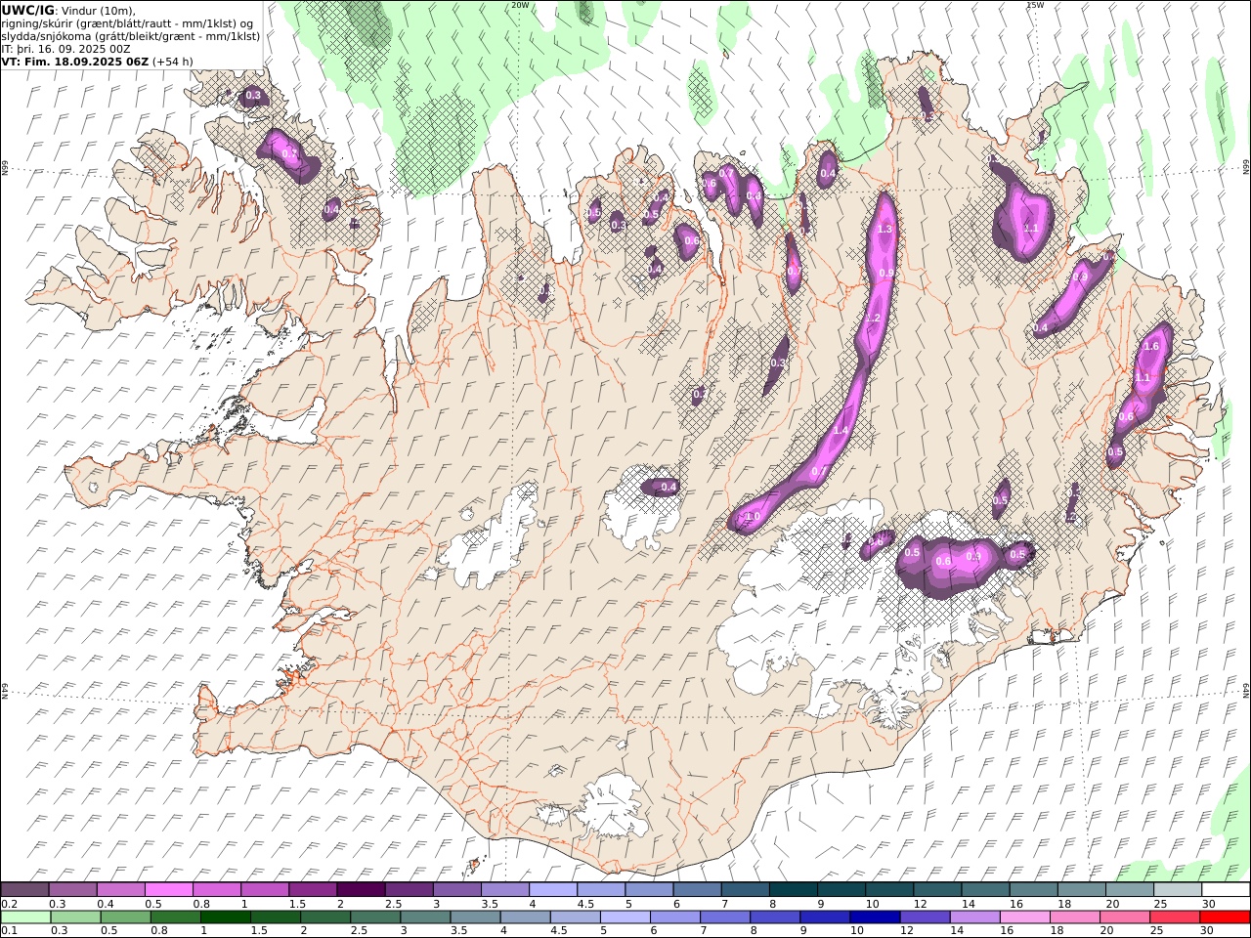Click the "1.4" snowfall value on map
1251x938 pixels.
coord(840,431)
